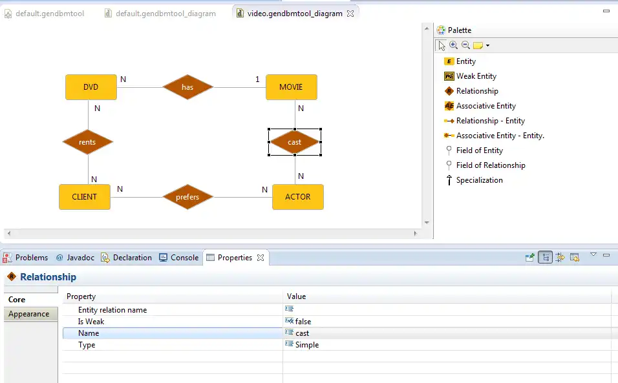Select the cast relationship diamond

point(294,141)
